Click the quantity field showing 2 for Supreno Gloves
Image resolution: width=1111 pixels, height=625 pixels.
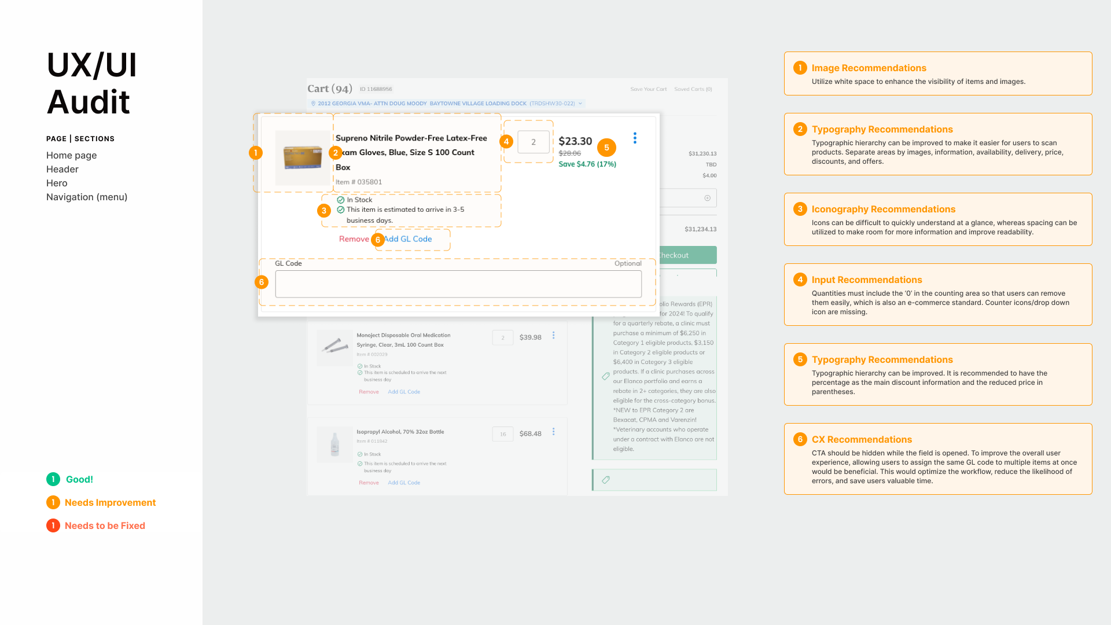coord(534,142)
